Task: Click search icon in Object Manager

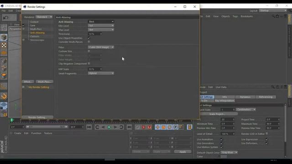Action: [x=273, y=16]
